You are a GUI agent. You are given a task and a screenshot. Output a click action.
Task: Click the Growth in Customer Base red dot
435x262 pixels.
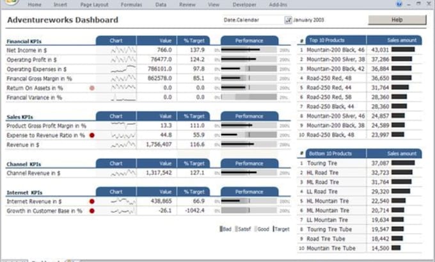(x=92, y=211)
